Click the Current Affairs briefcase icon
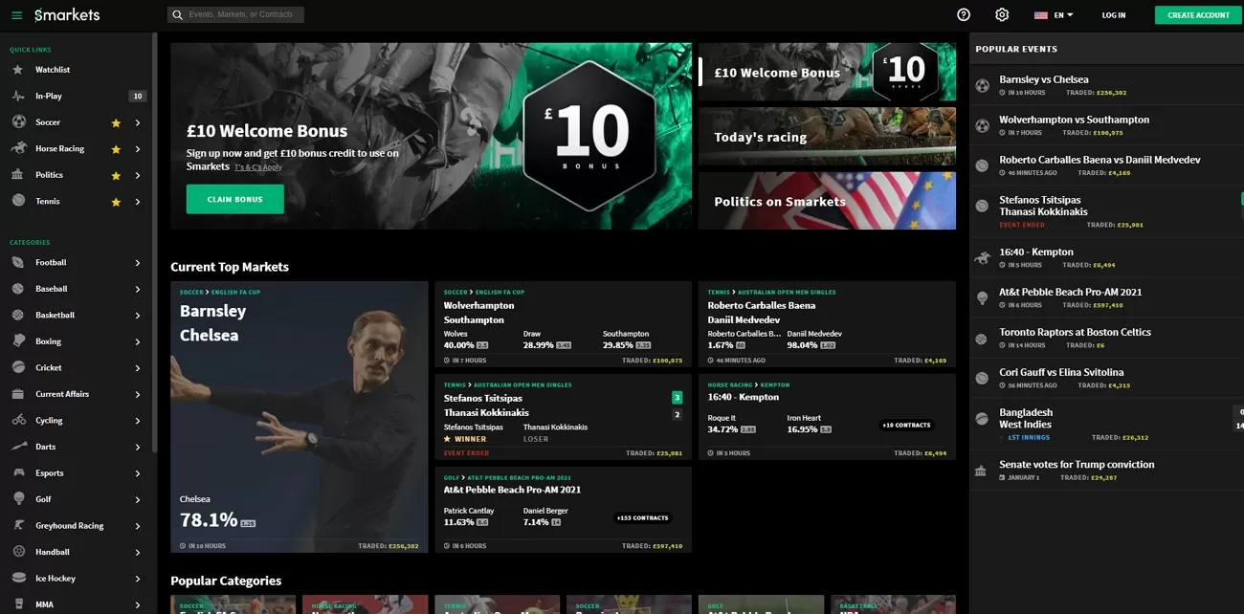Image resolution: width=1244 pixels, height=614 pixels. [18, 394]
